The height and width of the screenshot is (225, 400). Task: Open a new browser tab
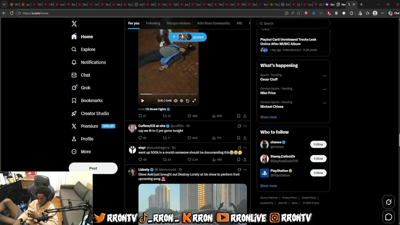pos(361,4)
